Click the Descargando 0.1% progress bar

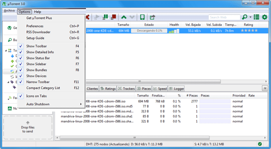pos(149,31)
